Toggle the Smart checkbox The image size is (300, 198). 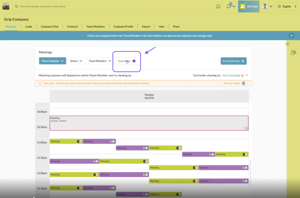click(x=134, y=61)
